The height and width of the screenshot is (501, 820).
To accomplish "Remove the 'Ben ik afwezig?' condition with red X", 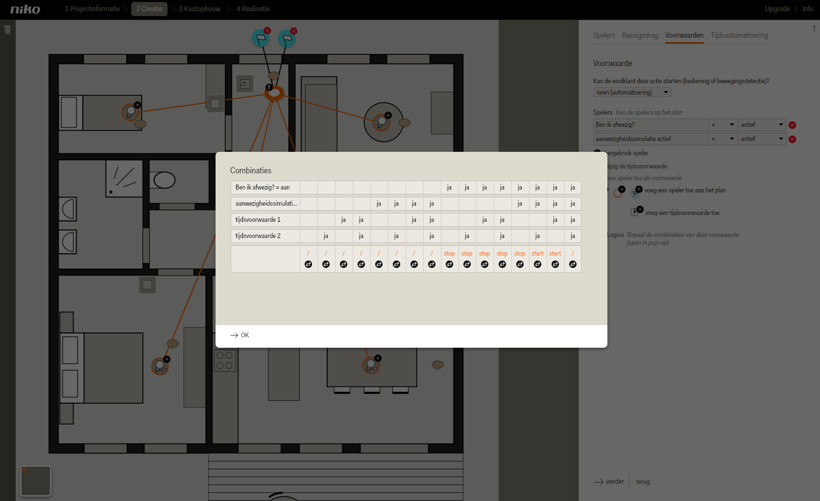I will pos(793,125).
